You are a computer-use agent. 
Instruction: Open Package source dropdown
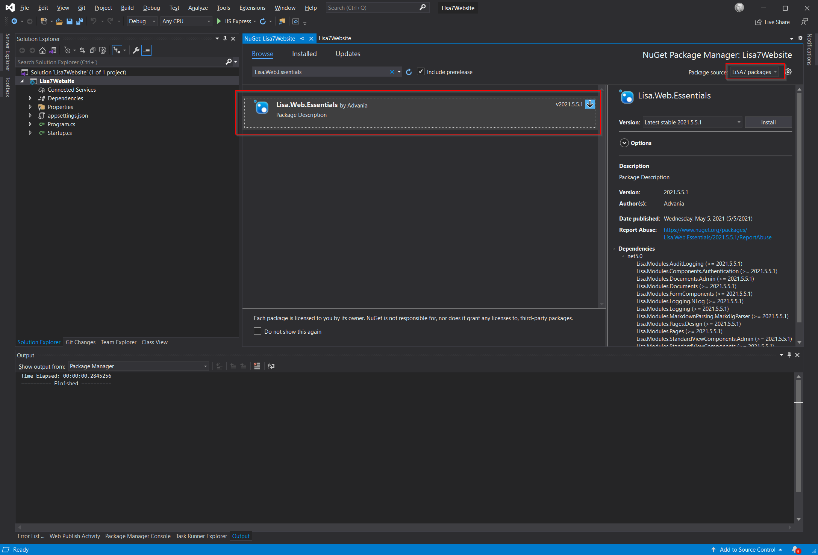pyautogui.click(x=754, y=72)
